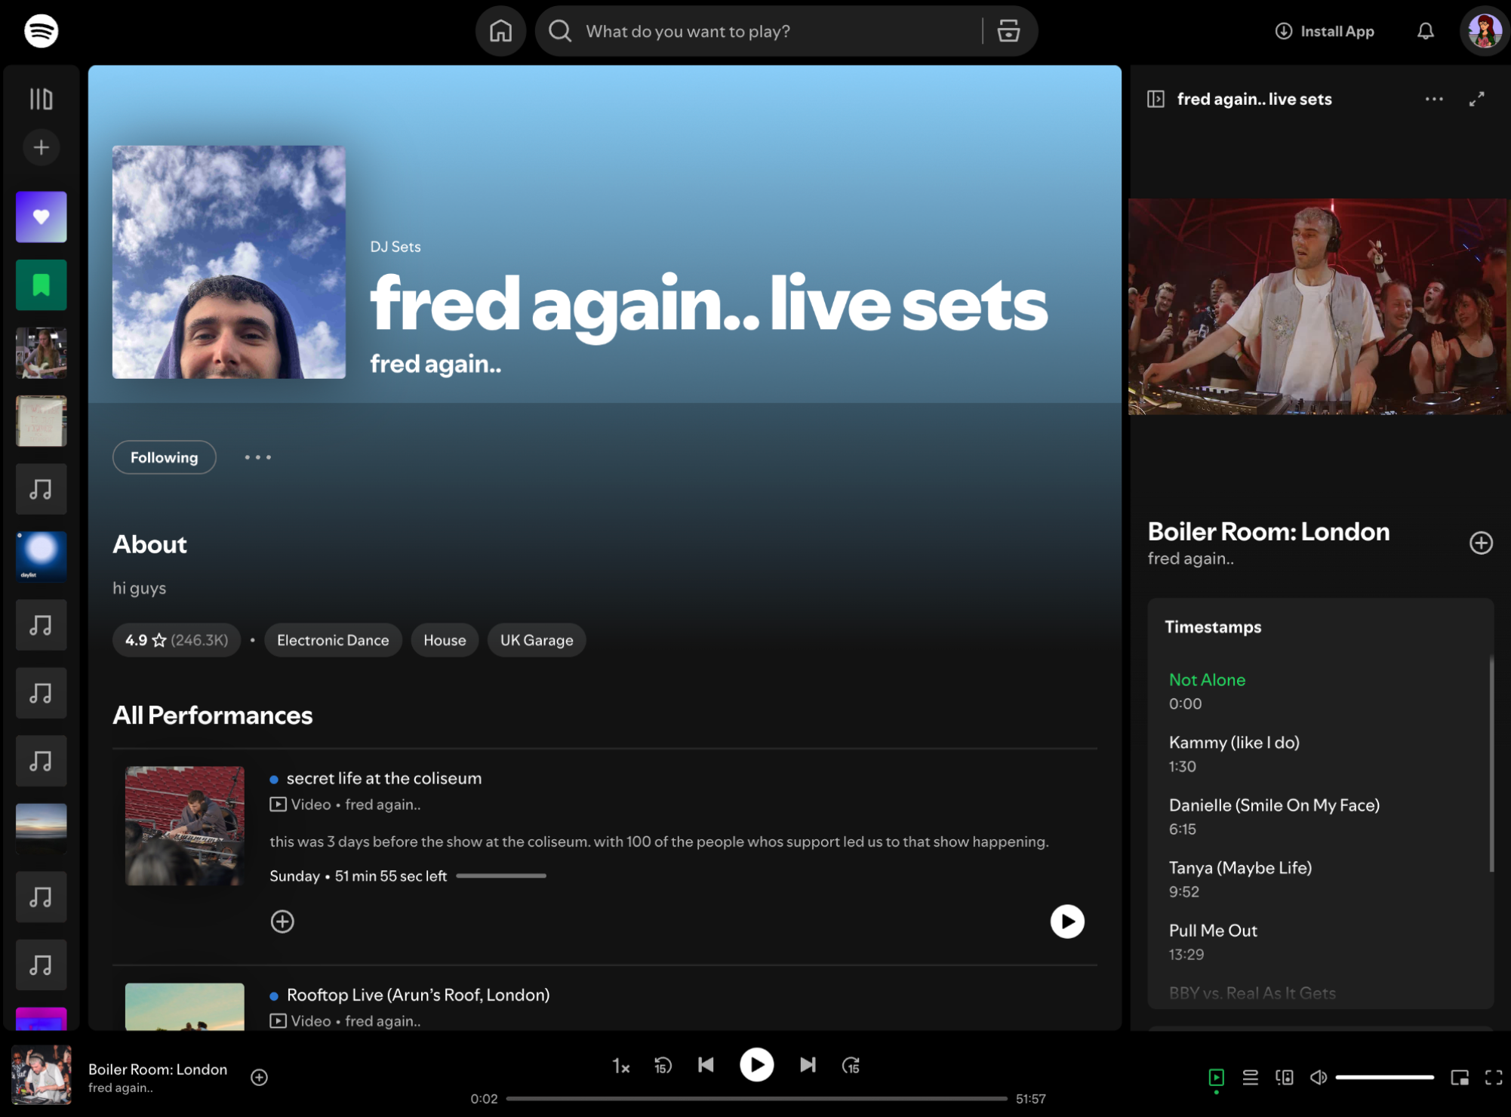Open the notifications bell

(1425, 31)
